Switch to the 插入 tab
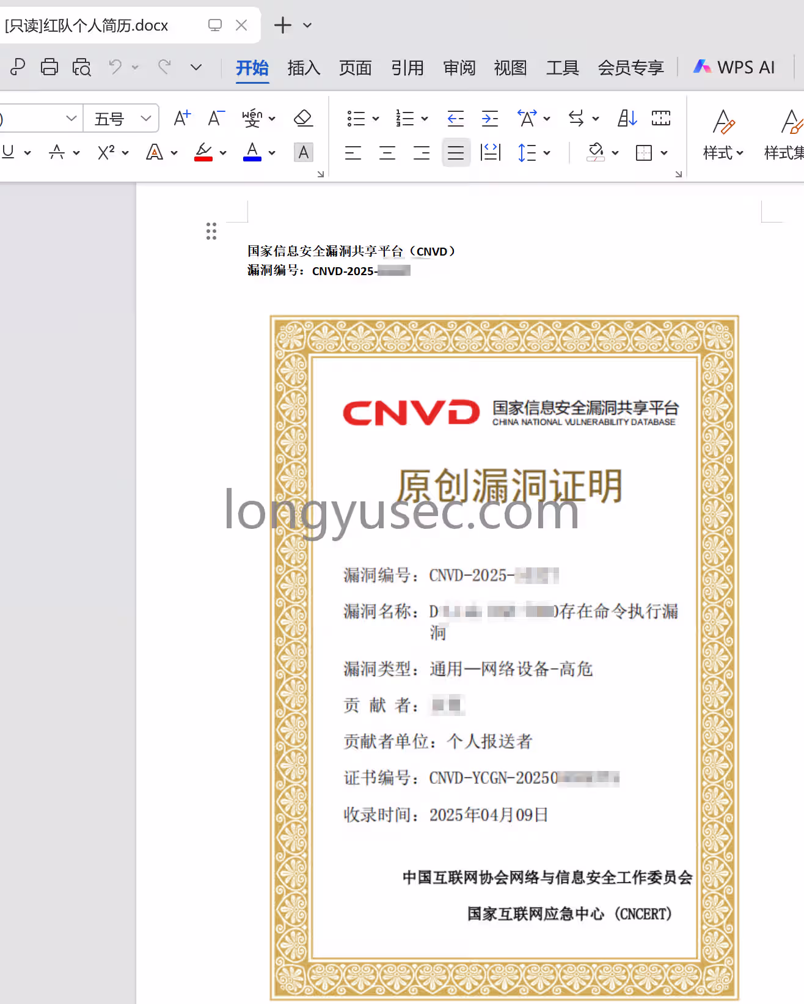The height and width of the screenshot is (1004, 804). tap(304, 67)
